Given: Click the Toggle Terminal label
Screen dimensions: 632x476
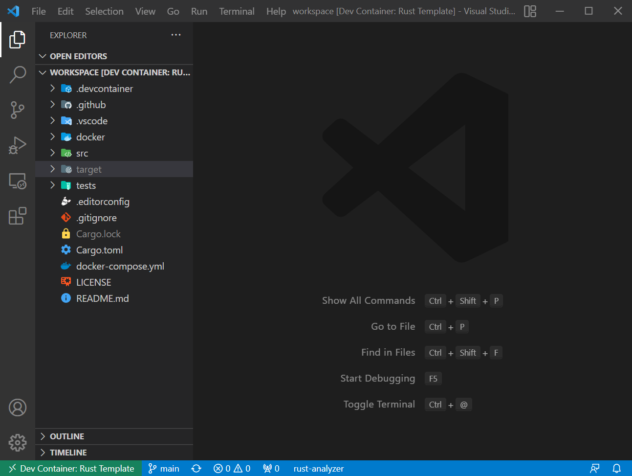Looking at the screenshot, I should pyautogui.click(x=379, y=405).
